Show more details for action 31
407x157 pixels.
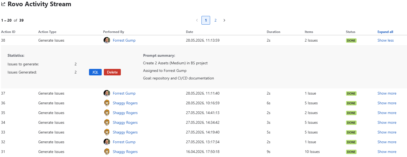(x=387, y=152)
